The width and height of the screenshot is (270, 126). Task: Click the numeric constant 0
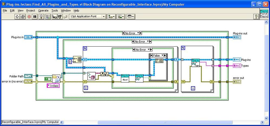click(70, 62)
